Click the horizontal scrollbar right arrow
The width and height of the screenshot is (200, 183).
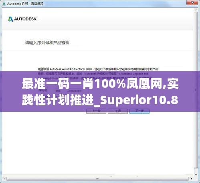click(x=191, y=179)
